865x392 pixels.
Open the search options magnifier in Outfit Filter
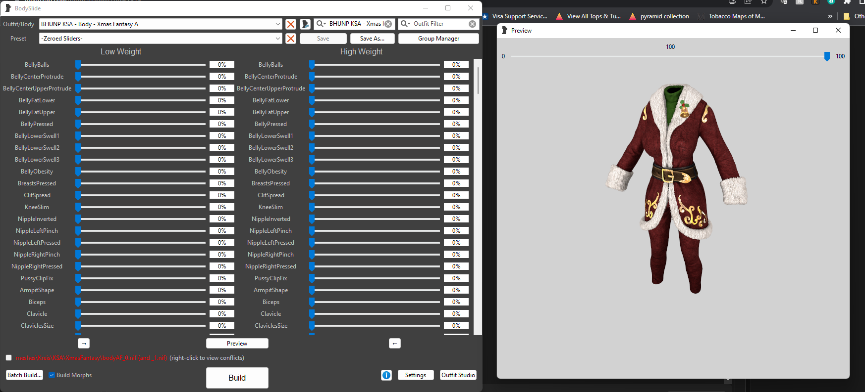405,24
